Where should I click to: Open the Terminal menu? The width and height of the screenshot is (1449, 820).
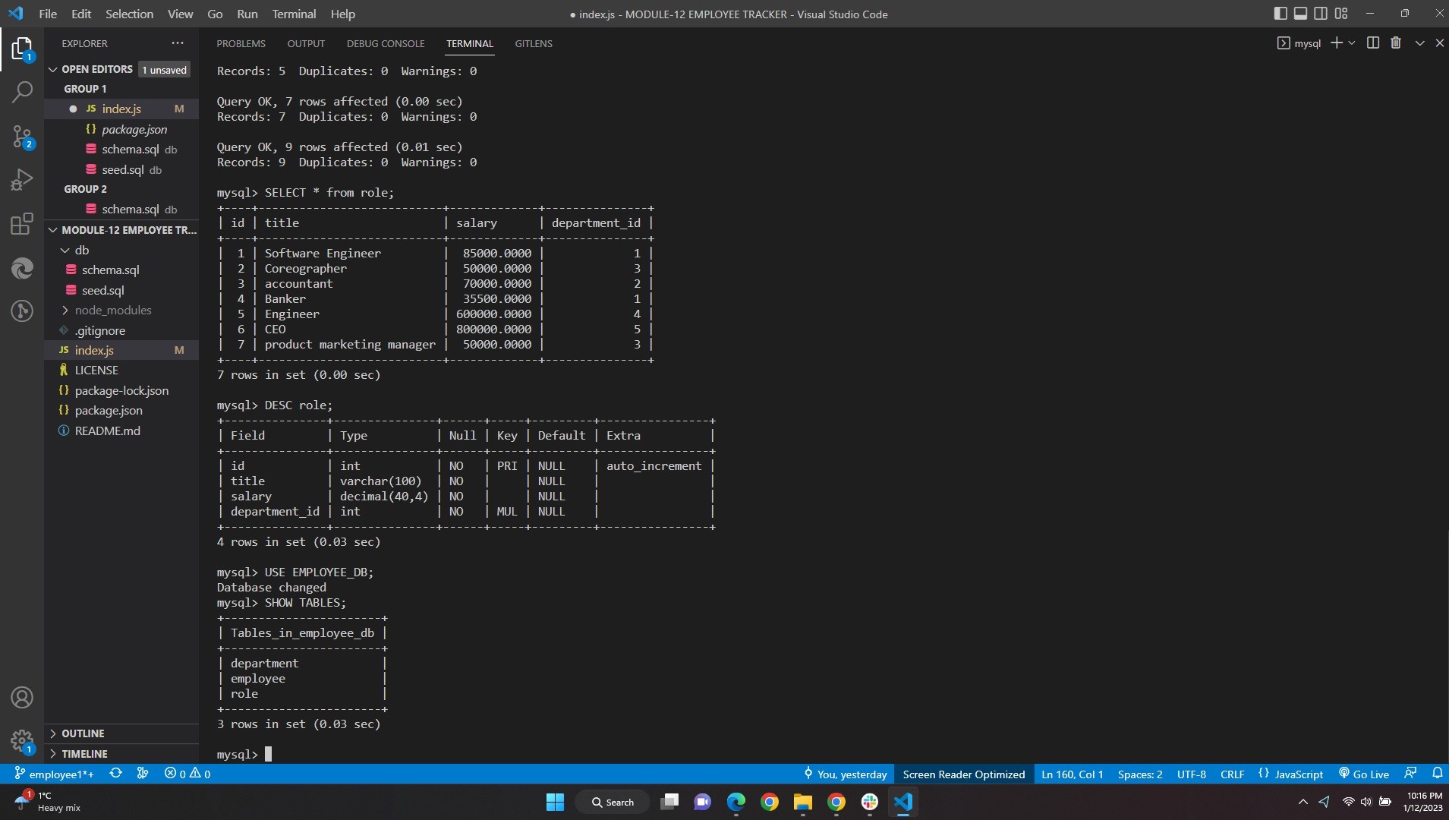pyautogui.click(x=293, y=14)
